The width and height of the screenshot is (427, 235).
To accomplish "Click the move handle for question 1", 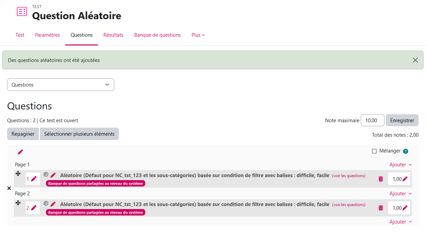I will pos(18,174).
